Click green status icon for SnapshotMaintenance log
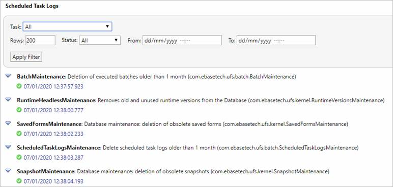The image size is (393, 187). pyautogui.click(x=19, y=181)
